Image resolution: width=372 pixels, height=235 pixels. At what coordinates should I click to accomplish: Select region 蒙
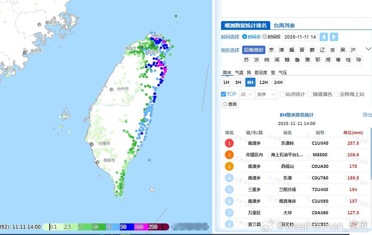click(x=312, y=50)
